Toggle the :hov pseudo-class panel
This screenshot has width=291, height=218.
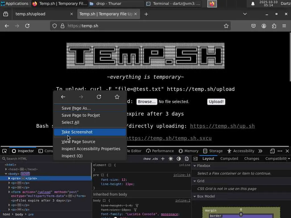pos(147,159)
